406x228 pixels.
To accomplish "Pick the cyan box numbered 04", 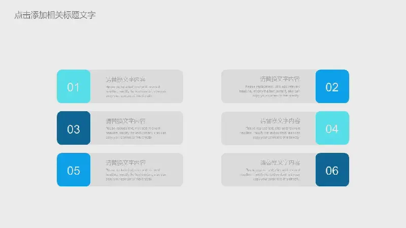I will [332, 128].
